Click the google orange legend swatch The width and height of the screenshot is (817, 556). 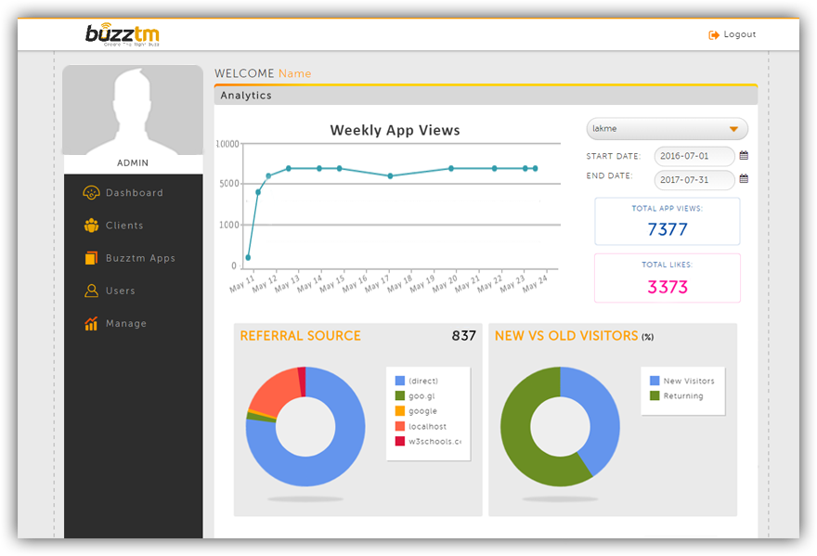pyautogui.click(x=399, y=411)
